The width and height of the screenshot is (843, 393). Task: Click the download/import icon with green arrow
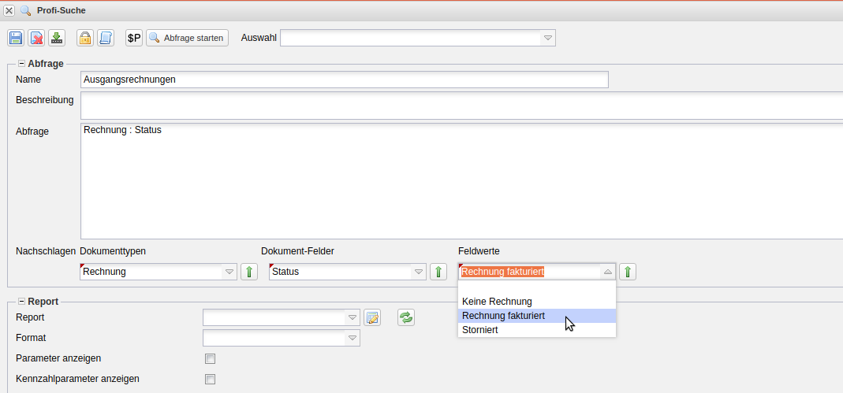[57, 38]
